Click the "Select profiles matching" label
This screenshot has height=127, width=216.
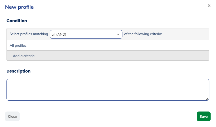29,34
